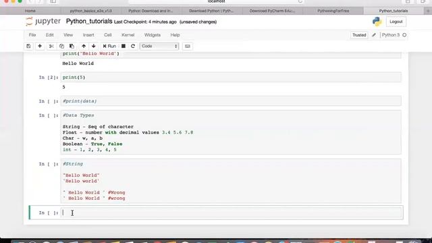The height and width of the screenshot is (243, 432).
Task: Open the command palette keyboard icon
Action: 188,46
